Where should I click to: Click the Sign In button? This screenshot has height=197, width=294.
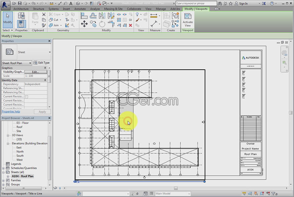click(241, 3)
